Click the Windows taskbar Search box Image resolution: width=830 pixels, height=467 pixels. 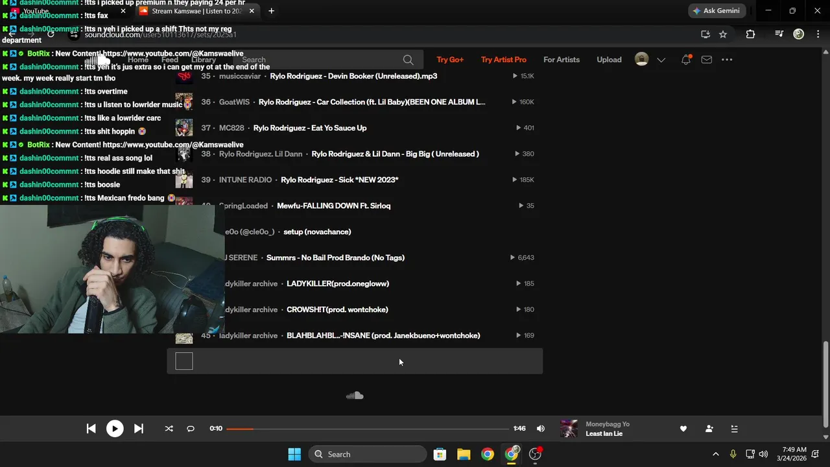pos(368,454)
